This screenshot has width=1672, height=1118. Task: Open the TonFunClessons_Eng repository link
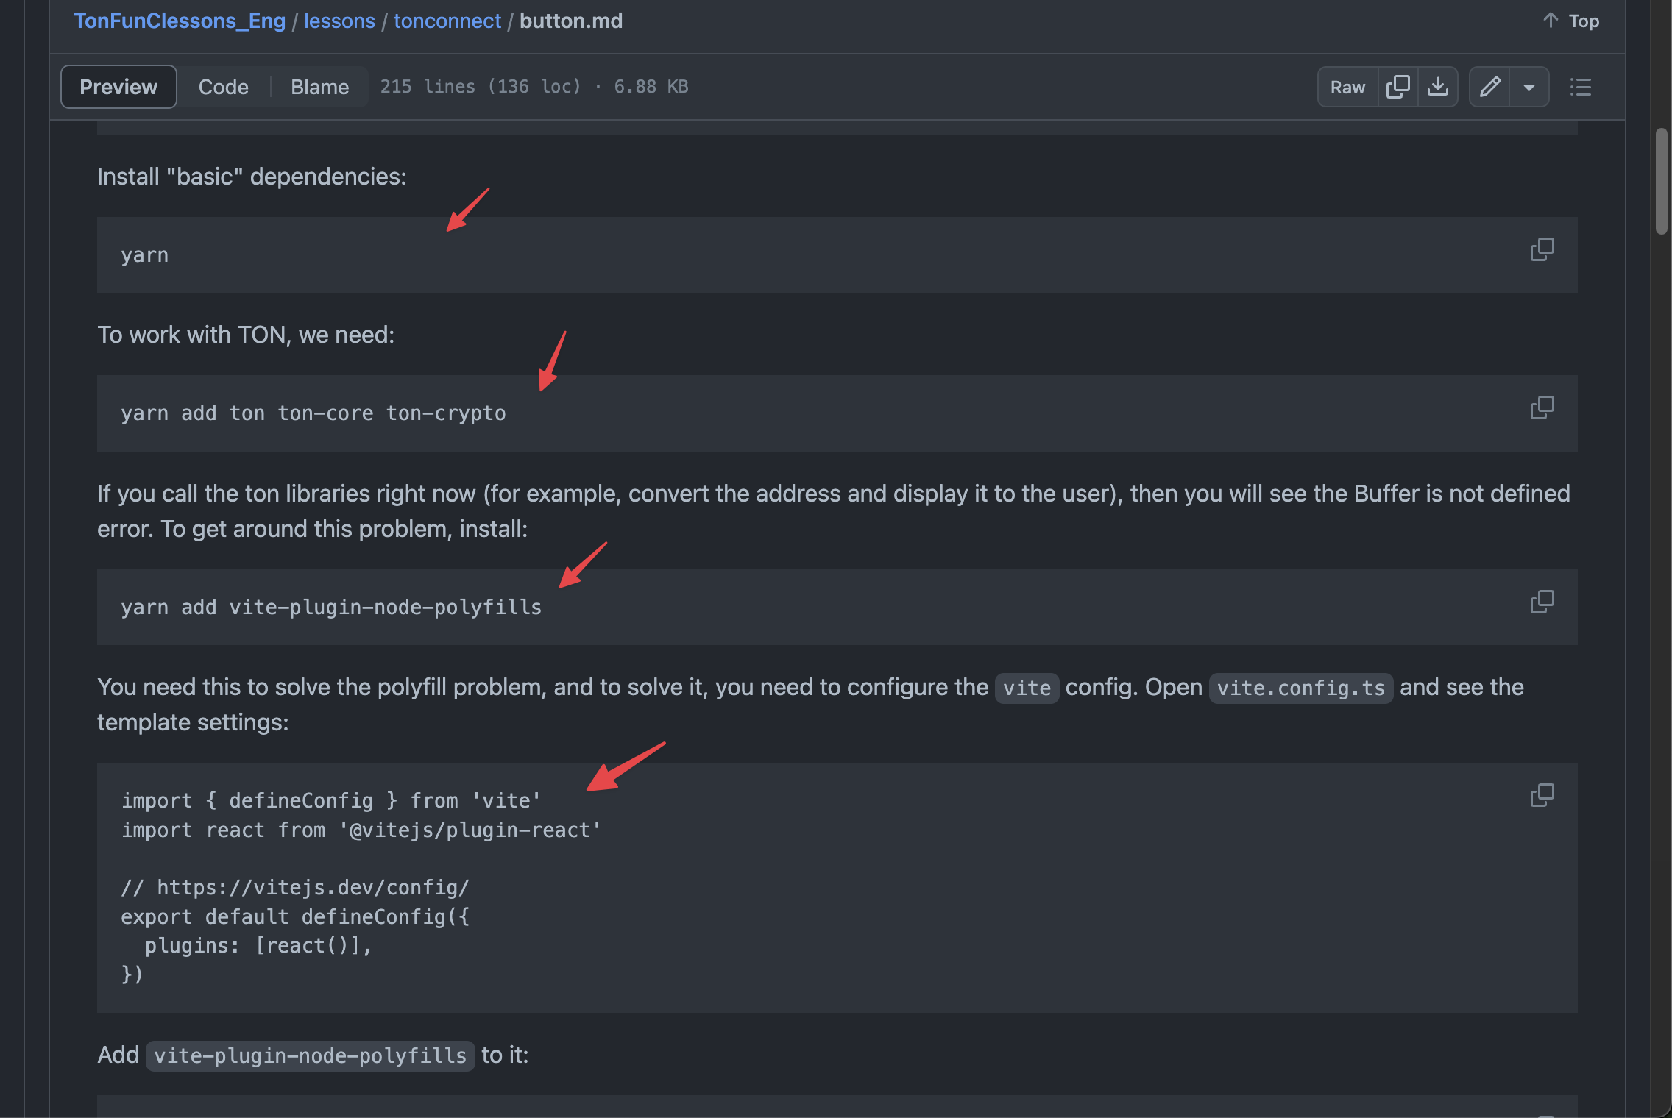179,21
